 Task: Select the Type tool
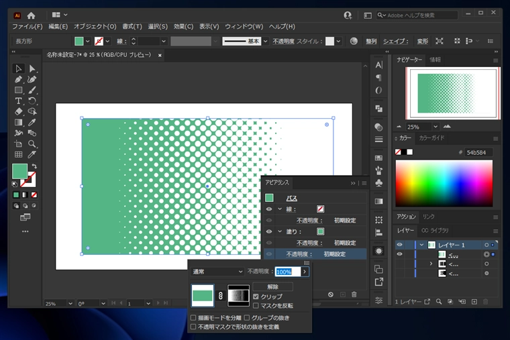click(x=18, y=101)
